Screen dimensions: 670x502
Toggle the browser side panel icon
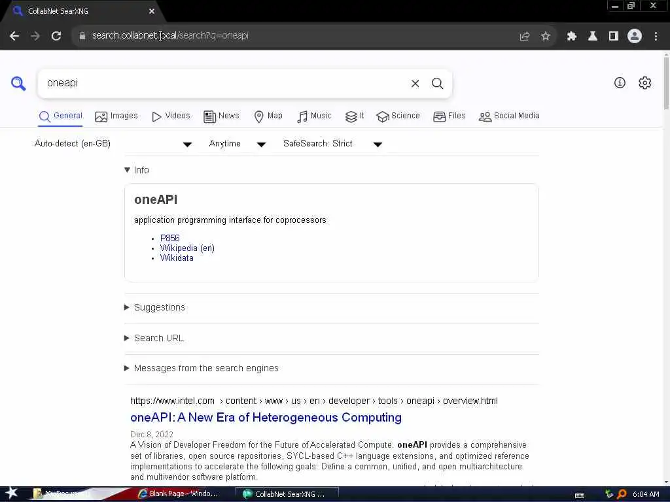point(614,37)
